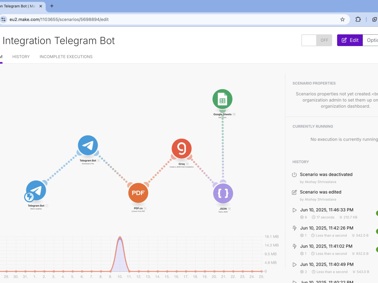The width and height of the screenshot is (378, 283).
Task: Switch to the INCOMPLETE EXECUTIONS tab
Action: [x=66, y=57]
